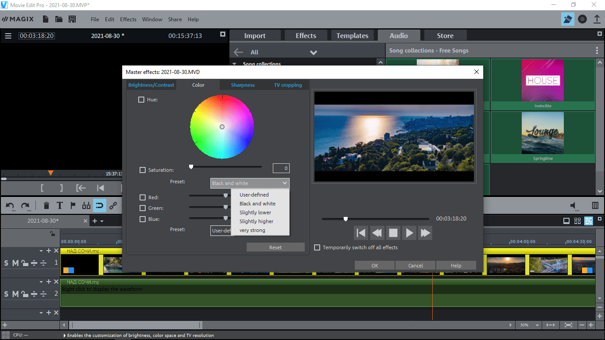This screenshot has height=340, width=605.
Task: Click the disc burn icon top right
Action: (x=582, y=19)
